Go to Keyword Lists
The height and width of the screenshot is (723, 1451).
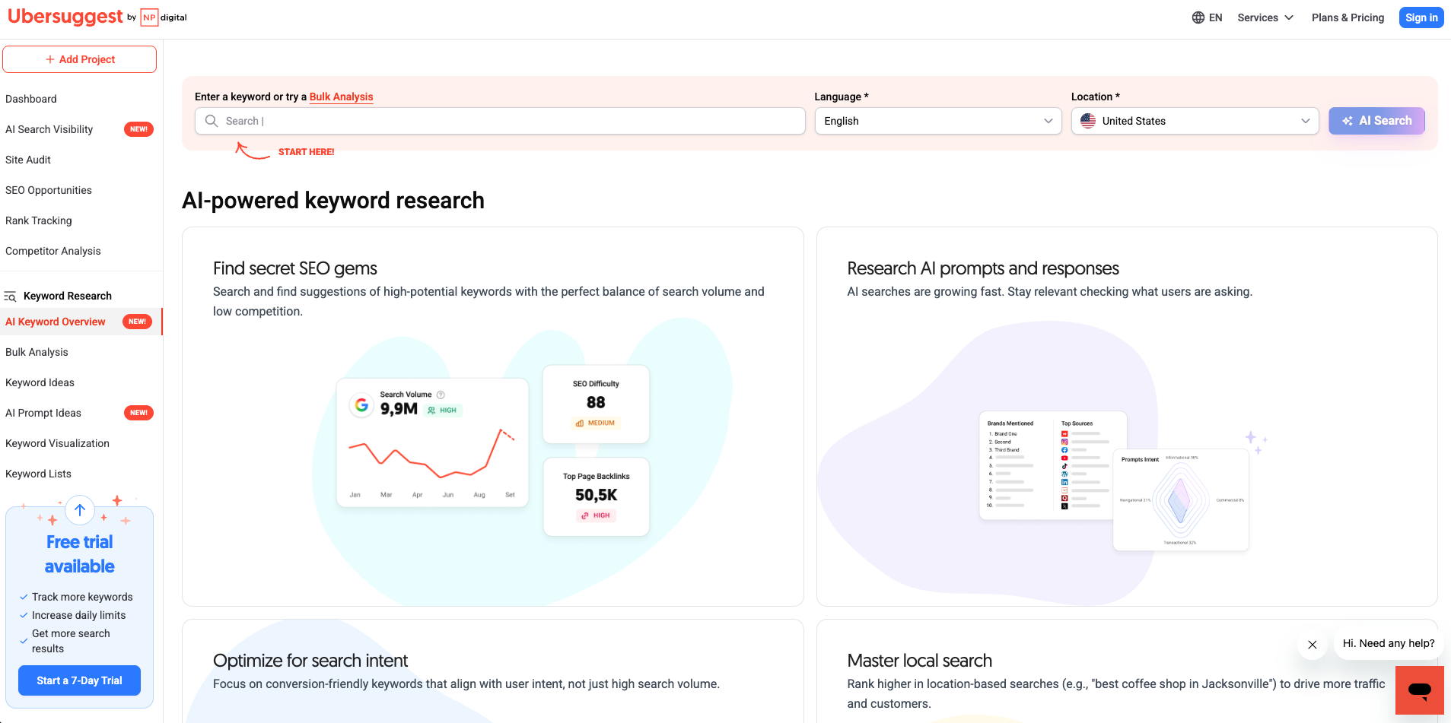pos(38,474)
